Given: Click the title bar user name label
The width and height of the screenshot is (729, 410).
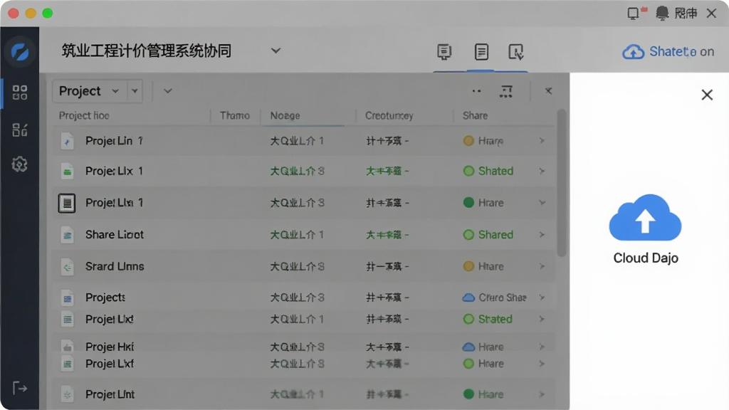Looking at the screenshot, I should (x=686, y=13).
